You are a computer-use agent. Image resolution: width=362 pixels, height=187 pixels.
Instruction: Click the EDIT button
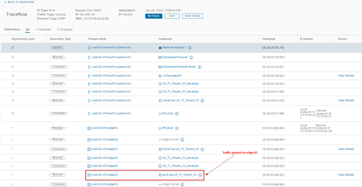pyautogui.click(x=172, y=16)
